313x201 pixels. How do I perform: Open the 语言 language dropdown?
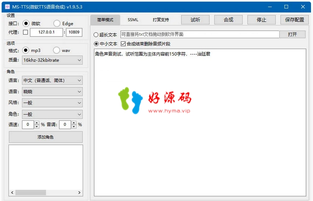(x=52, y=80)
